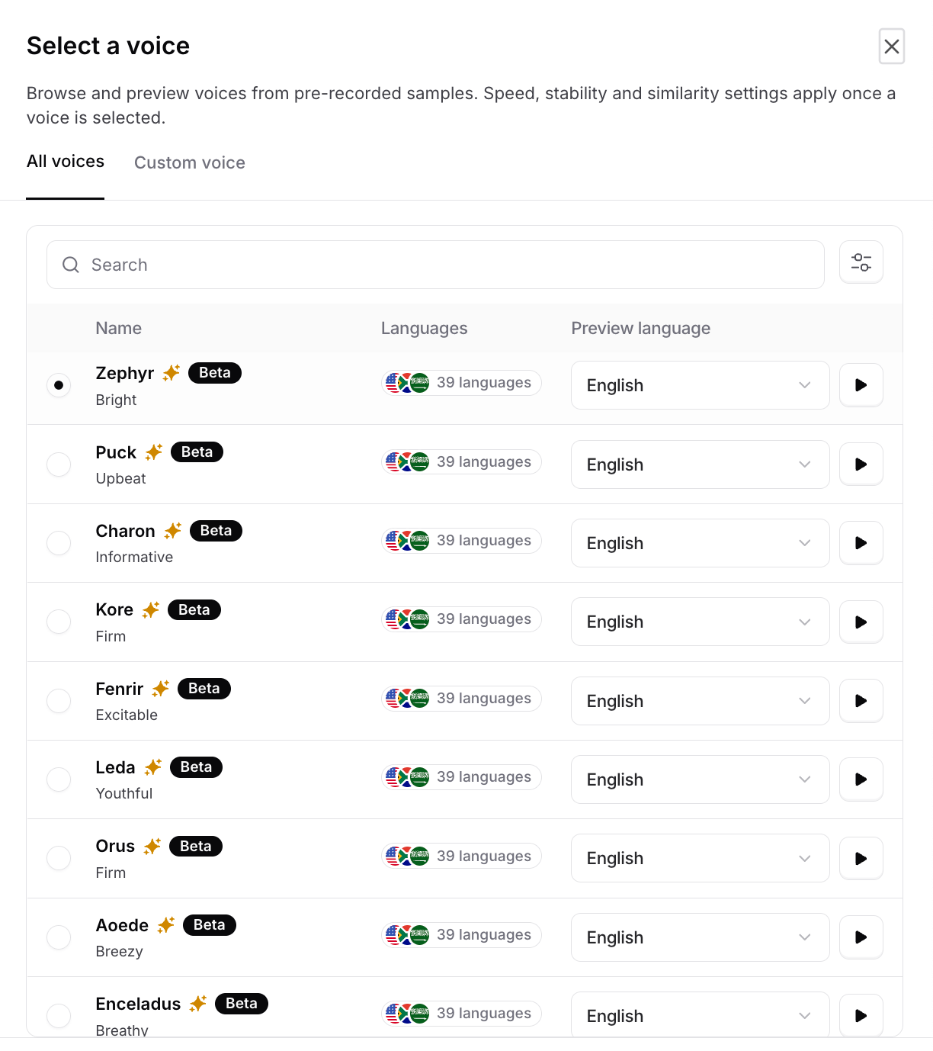Choose the Puck voice radio button
Image resolution: width=933 pixels, height=1051 pixels.
59,464
